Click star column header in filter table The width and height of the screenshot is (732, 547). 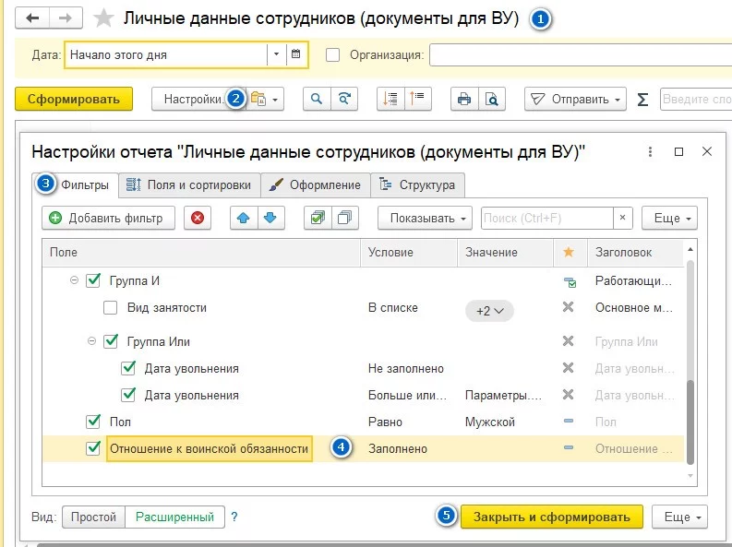coord(568,252)
